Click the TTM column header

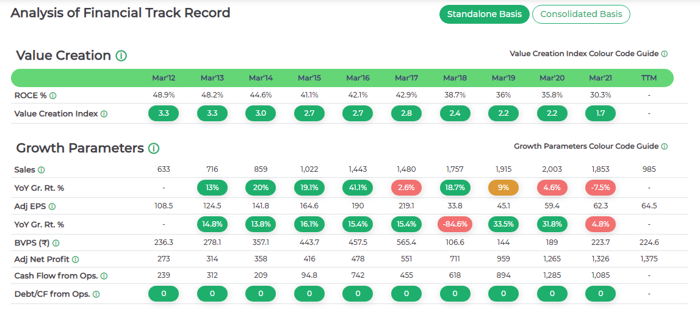[x=649, y=78]
